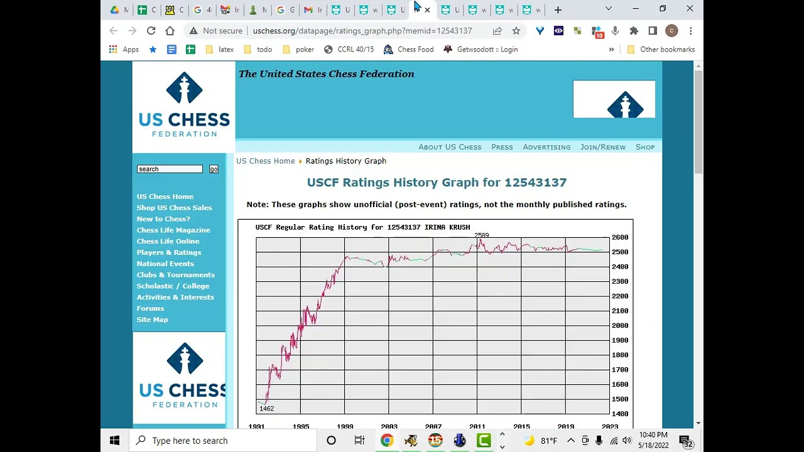Open the latex bookmarks folder
The width and height of the screenshot is (804, 452).
219,50
